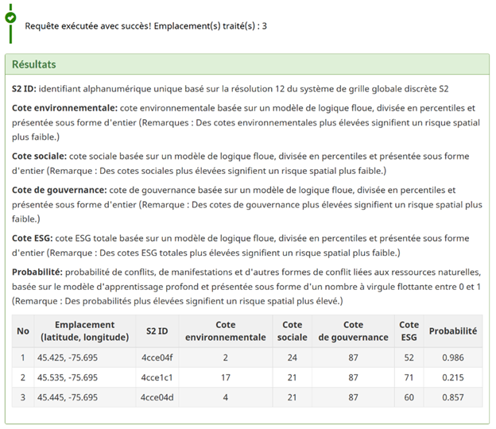The width and height of the screenshot is (496, 429).
Task: Click the Cote sociale column header
Action: tap(292, 330)
